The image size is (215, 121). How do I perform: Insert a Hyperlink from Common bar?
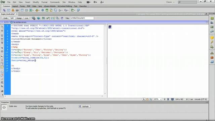pyautogui.click(x=4, y=10)
